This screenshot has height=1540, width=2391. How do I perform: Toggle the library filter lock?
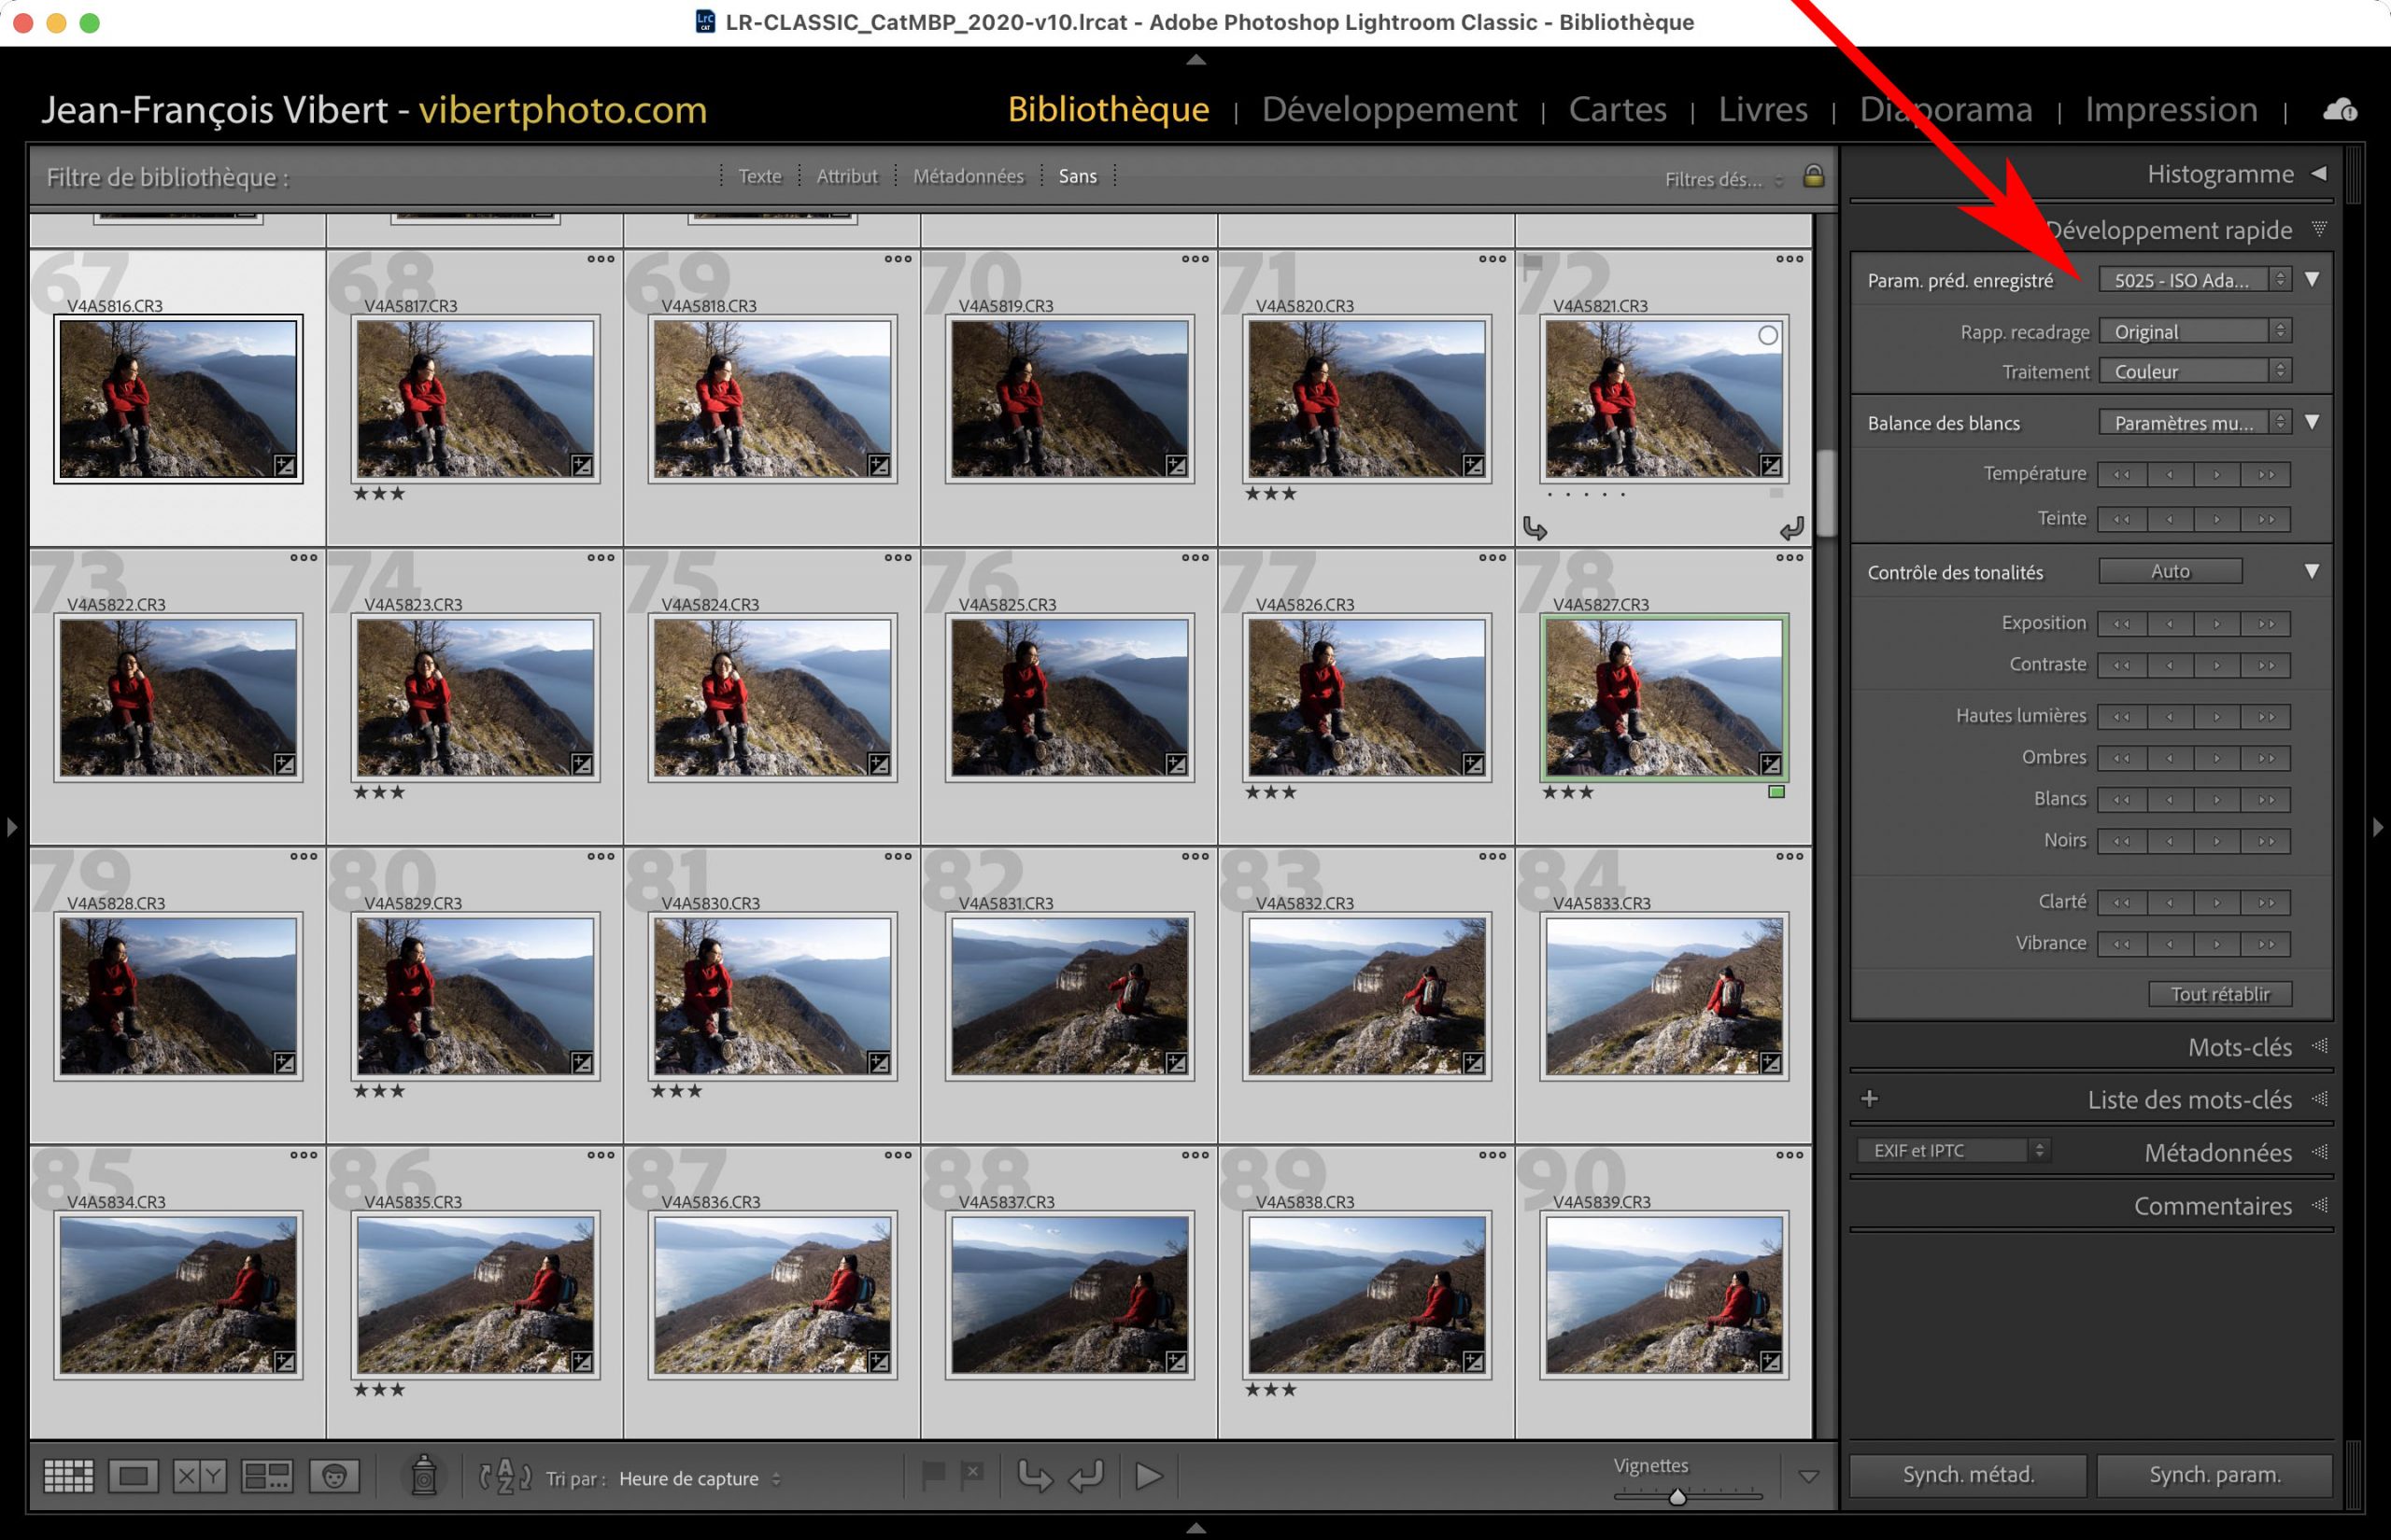tap(1813, 177)
